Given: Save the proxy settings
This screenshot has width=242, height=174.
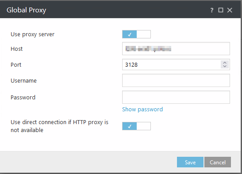Looking at the screenshot, I should (x=190, y=162).
